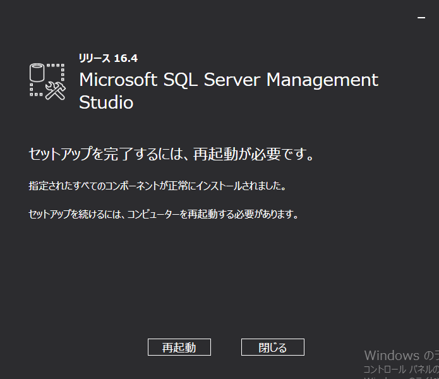This screenshot has height=379, width=439.
Task: Minimize the setup window
Action: click(421, 18)
